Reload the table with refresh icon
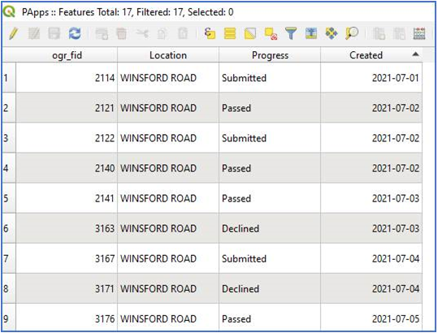 (x=75, y=34)
